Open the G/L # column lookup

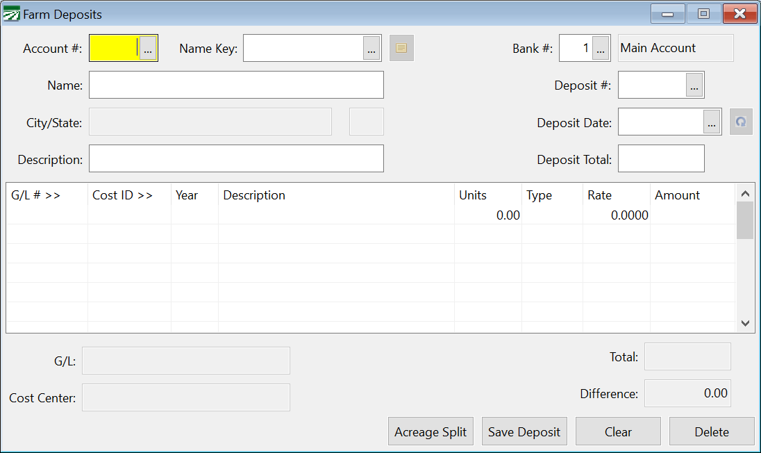pyautogui.click(x=42, y=195)
